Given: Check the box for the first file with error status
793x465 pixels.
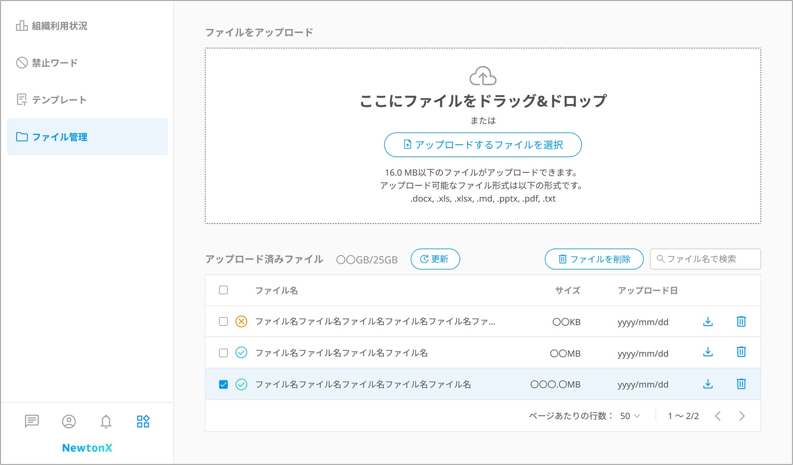Looking at the screenshot, I should click(223, 322).
